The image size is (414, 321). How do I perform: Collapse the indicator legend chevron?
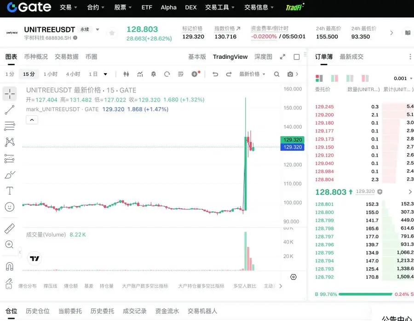[32, 120]
